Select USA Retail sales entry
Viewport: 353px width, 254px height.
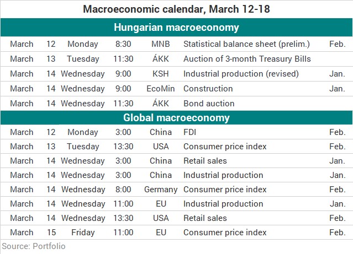[x=176, y=218]
